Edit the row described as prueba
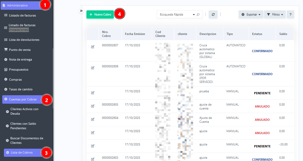303x161 pixels. pyautogui.click(x=93, y=93)
